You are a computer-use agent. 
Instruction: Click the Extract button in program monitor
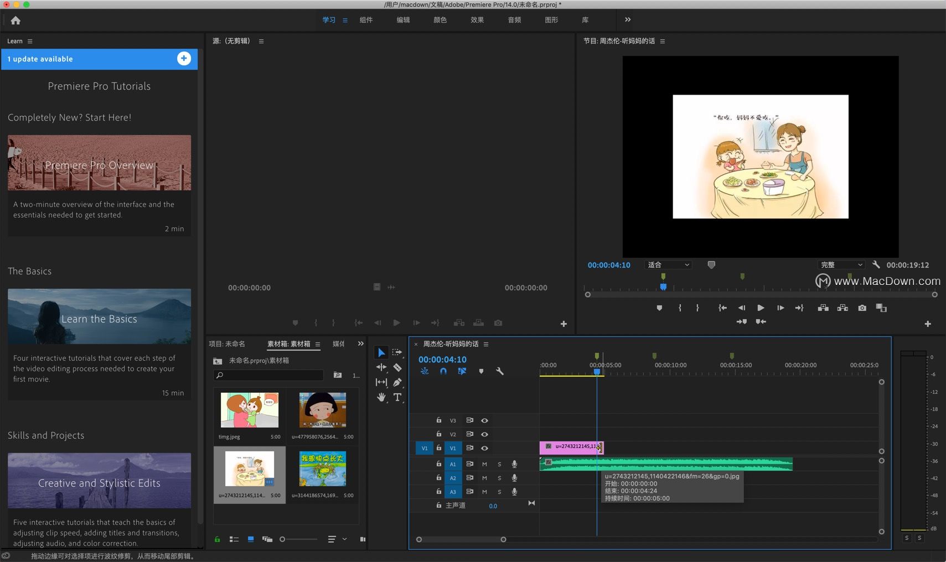coord(842,308)
